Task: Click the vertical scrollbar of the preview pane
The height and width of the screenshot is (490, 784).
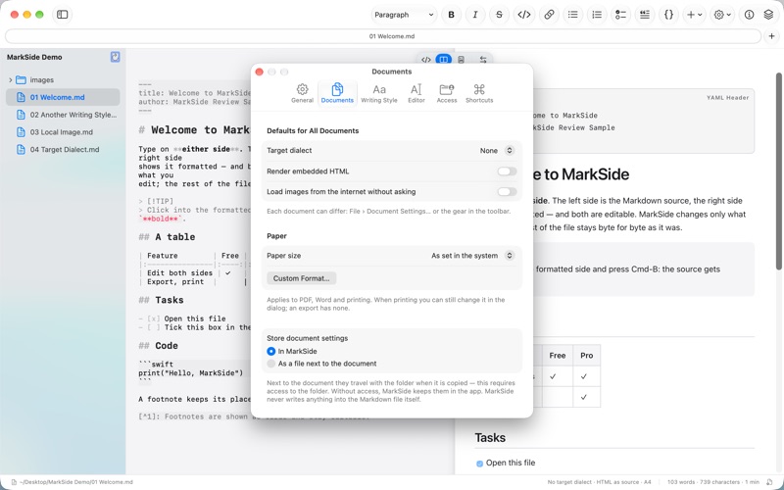Action: coord(778,172)
